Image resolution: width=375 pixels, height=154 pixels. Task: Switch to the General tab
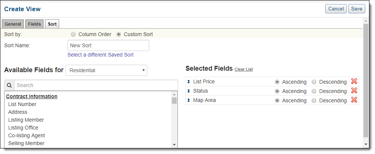pos(13,24)
